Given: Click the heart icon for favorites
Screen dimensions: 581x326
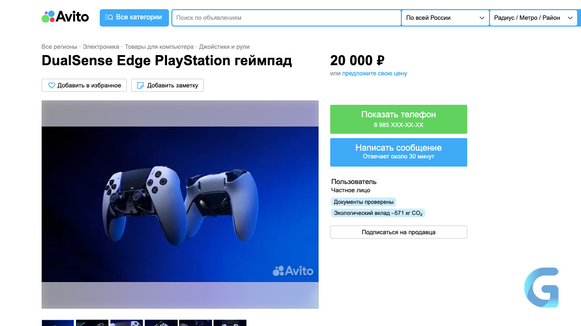Looking at the screenshot, I should (51, 85).
